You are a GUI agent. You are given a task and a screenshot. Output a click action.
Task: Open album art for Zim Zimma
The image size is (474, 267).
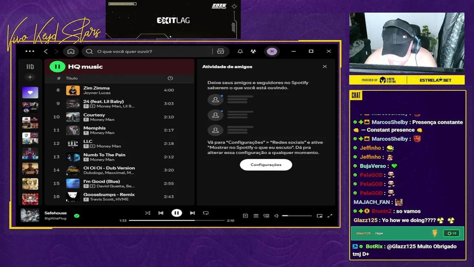pos(73,90)
